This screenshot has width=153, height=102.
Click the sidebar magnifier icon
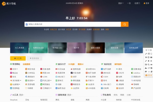[x=148, y=65]
